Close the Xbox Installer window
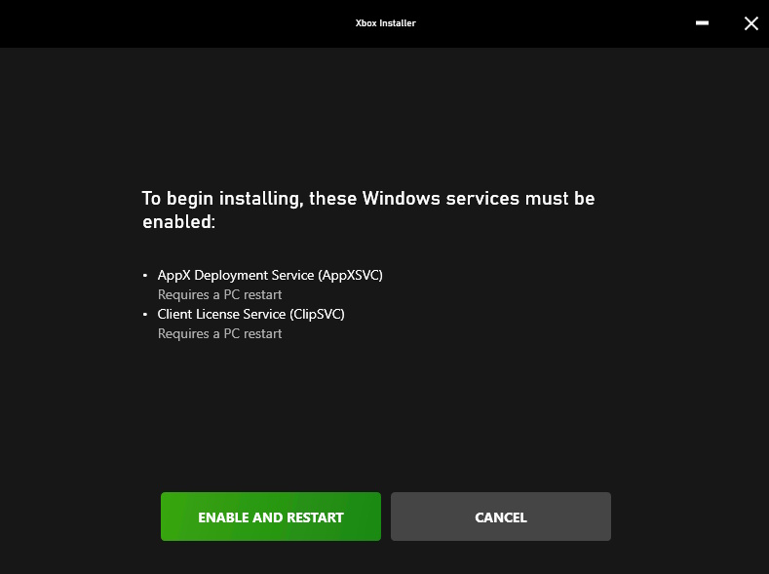The image size is (769, 574). point(750,23)
